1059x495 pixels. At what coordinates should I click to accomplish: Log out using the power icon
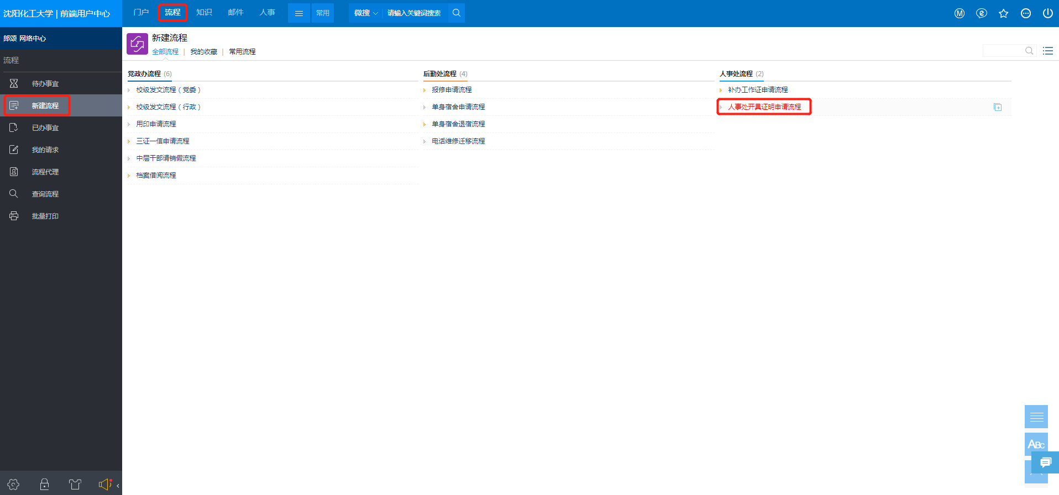click(x=1048, y=13)
